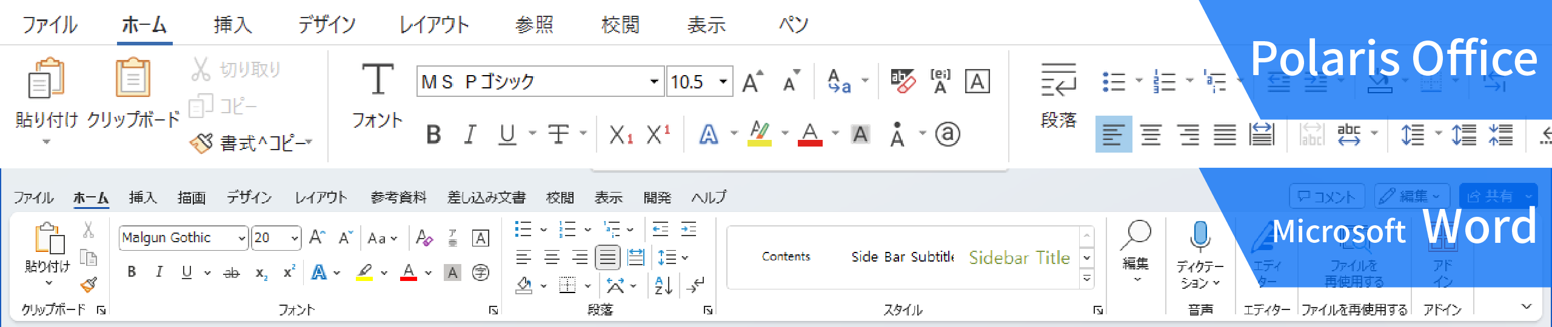Apply Word Contents style
The image size is (1552, 327).
(x=786, y=257)
